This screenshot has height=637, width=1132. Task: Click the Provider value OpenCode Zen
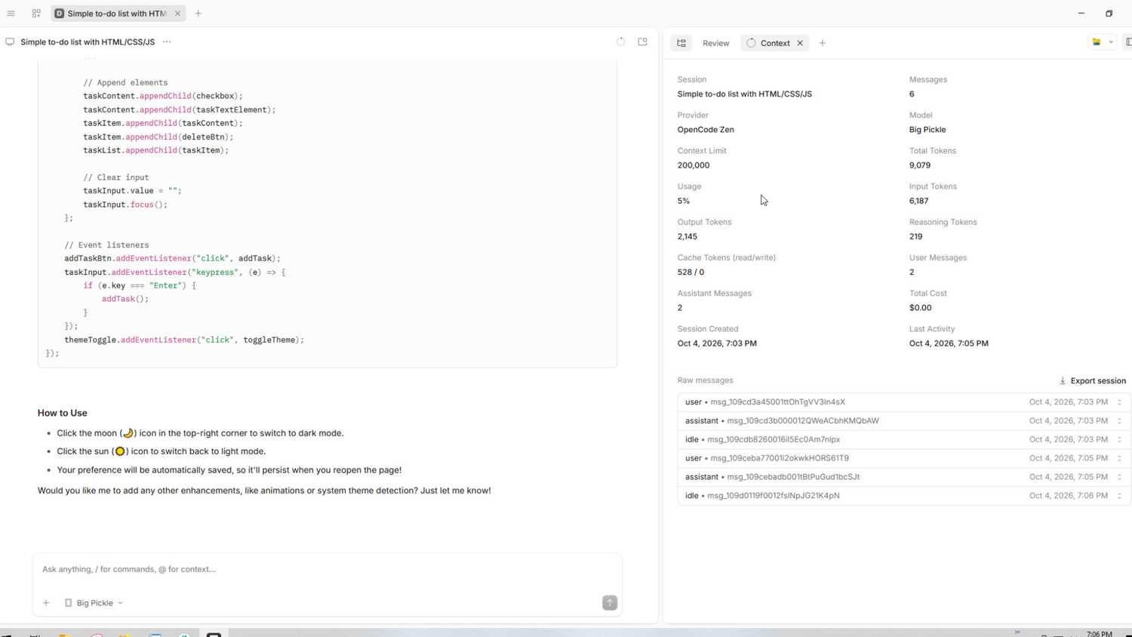pos(706,130)
